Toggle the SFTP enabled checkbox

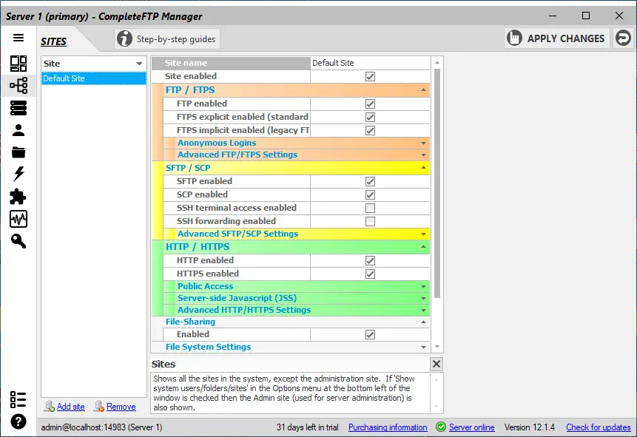[x=370, y=181]
